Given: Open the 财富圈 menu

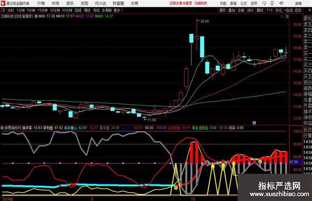Looking at the screenshot, I should pos(119,3).
